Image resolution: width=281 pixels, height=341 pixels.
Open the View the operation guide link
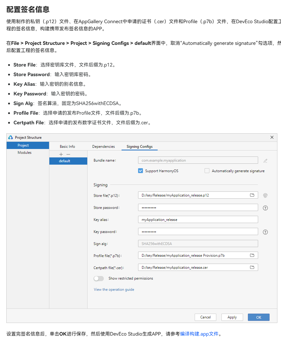point(114,290)
